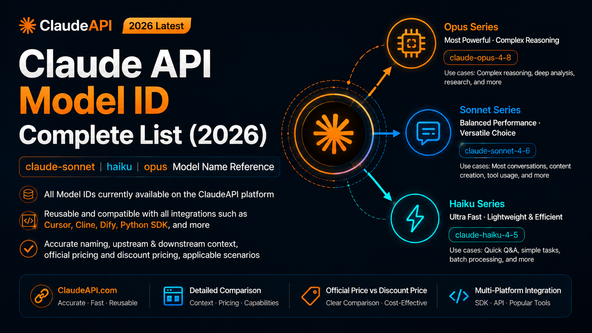Viewport: 592px width, 333px height.
Task: Click the Multi-Platform Integration title
Action: tap(518, 291)
